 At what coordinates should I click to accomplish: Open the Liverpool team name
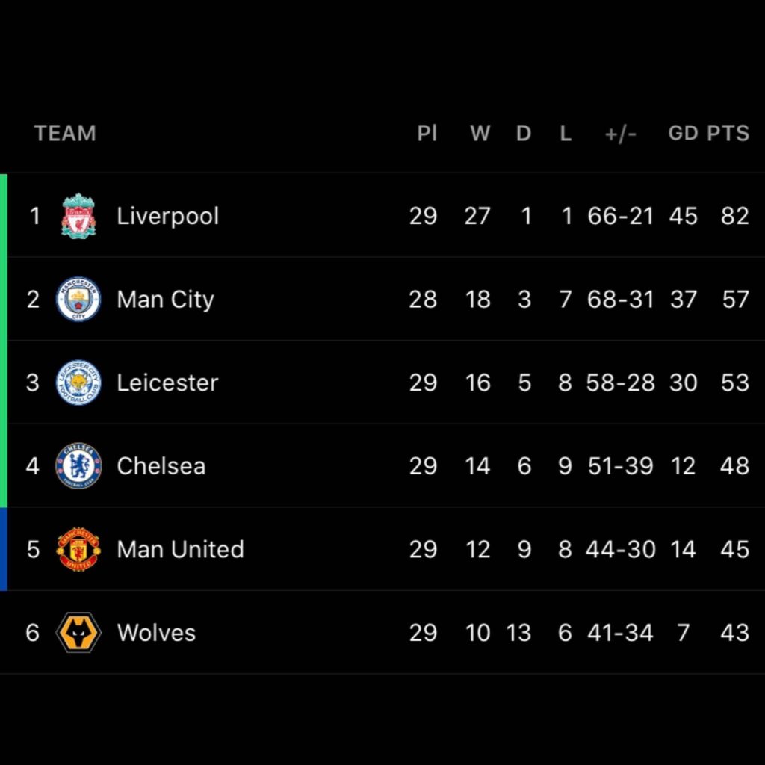[168, 216]
